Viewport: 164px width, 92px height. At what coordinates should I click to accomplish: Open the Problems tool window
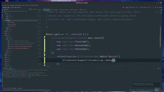tap(14, 88)
